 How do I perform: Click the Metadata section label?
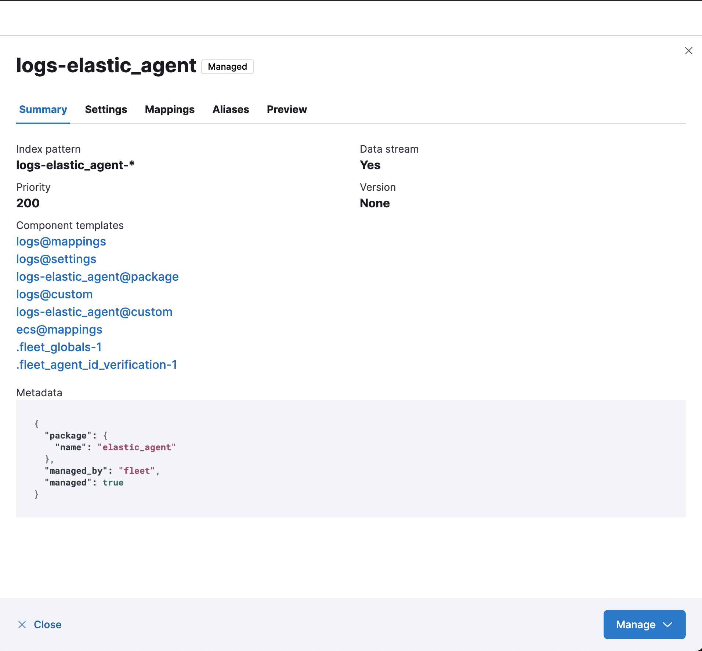[x=39, y=393]
